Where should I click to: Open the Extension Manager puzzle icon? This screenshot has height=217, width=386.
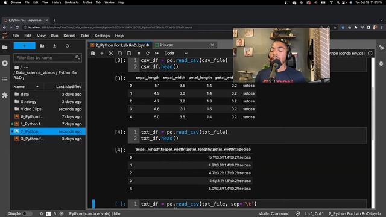[x=5, y=95]
